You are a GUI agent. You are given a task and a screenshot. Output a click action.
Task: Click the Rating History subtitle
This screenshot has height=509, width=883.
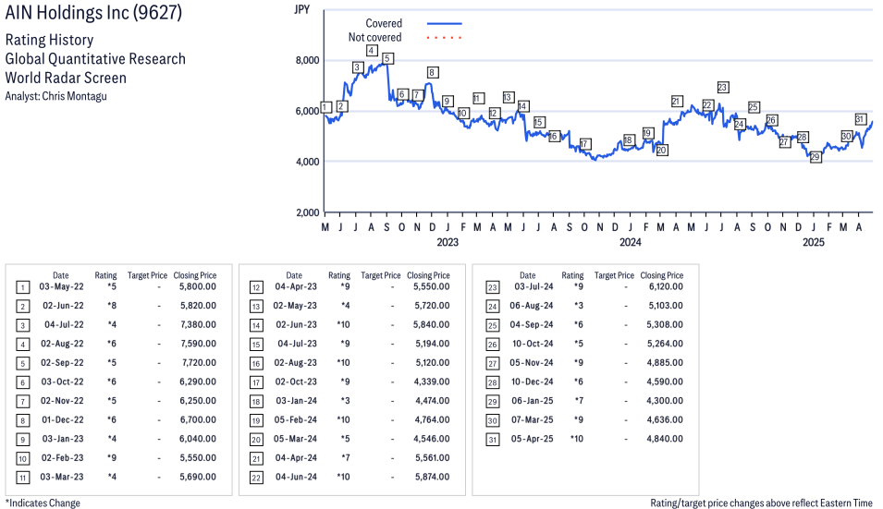tap(50, 40)
